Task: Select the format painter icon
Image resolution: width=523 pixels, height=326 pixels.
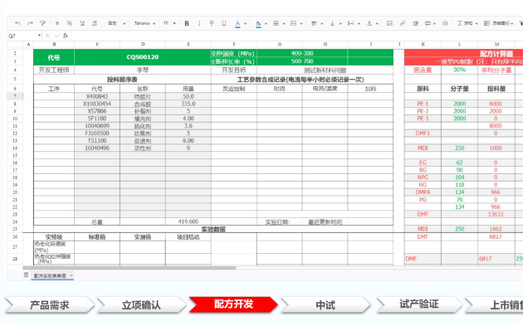Action: (x=42, y=23)
